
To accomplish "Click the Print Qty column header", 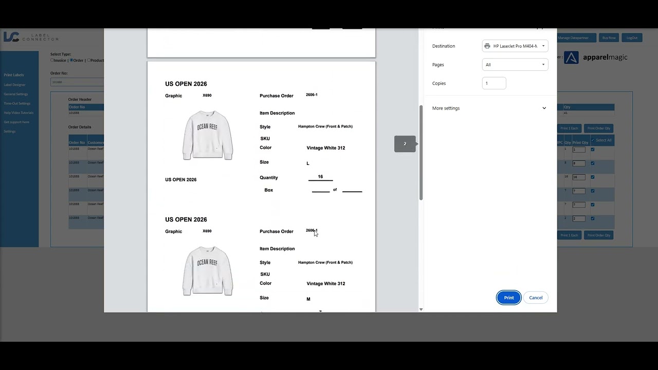I will [x=580, y=142].
